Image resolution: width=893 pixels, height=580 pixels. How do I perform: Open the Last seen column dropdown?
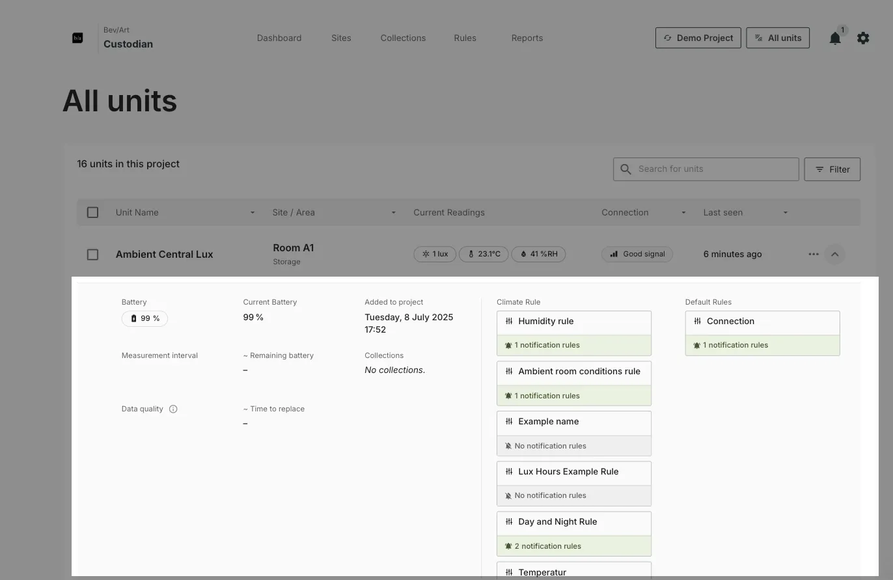tap(785, 213)
